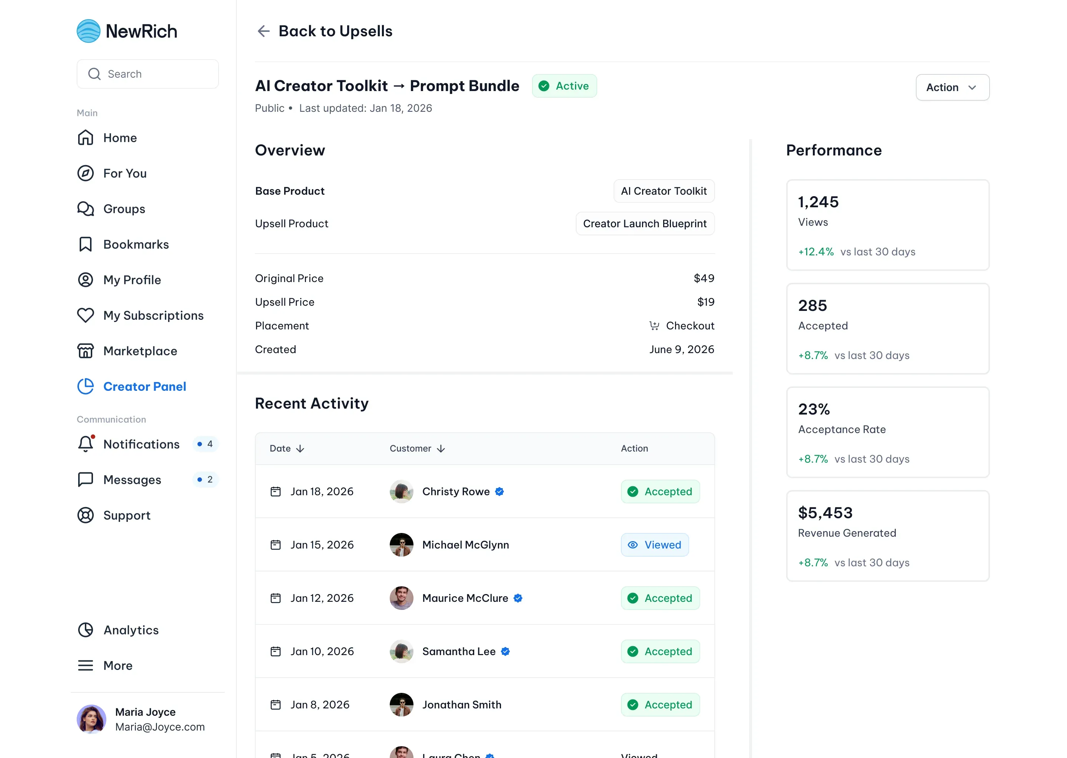The width and height of the screenshot is (1067, 758).
Task: Click Samantha Lee's verified badge
Action: [x=505, y=651]
